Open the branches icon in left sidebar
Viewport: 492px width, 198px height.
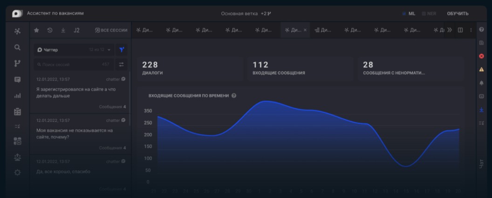17,63
